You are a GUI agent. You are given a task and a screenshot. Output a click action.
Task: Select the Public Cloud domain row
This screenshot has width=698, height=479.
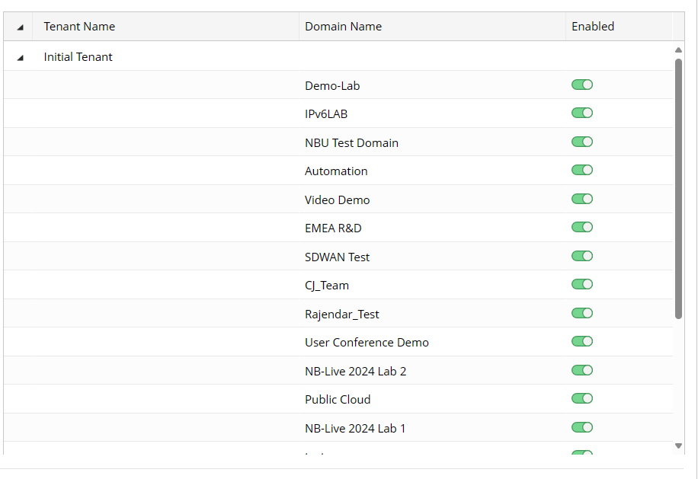coord(338,400)
